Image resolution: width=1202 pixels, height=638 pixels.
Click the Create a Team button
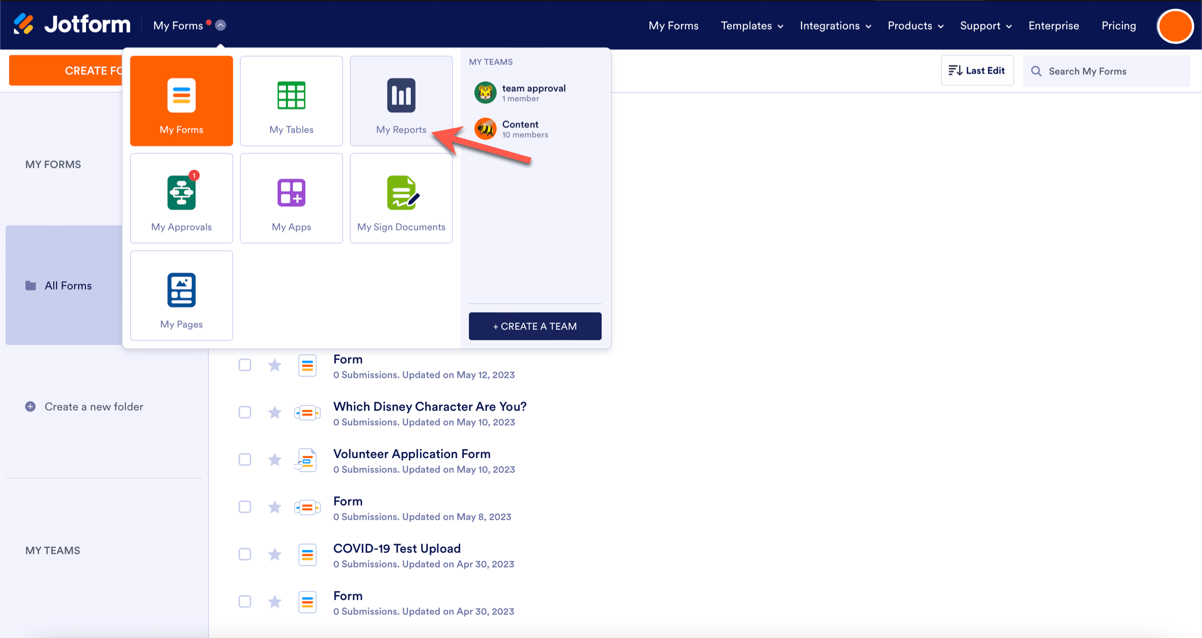[535, 326]
